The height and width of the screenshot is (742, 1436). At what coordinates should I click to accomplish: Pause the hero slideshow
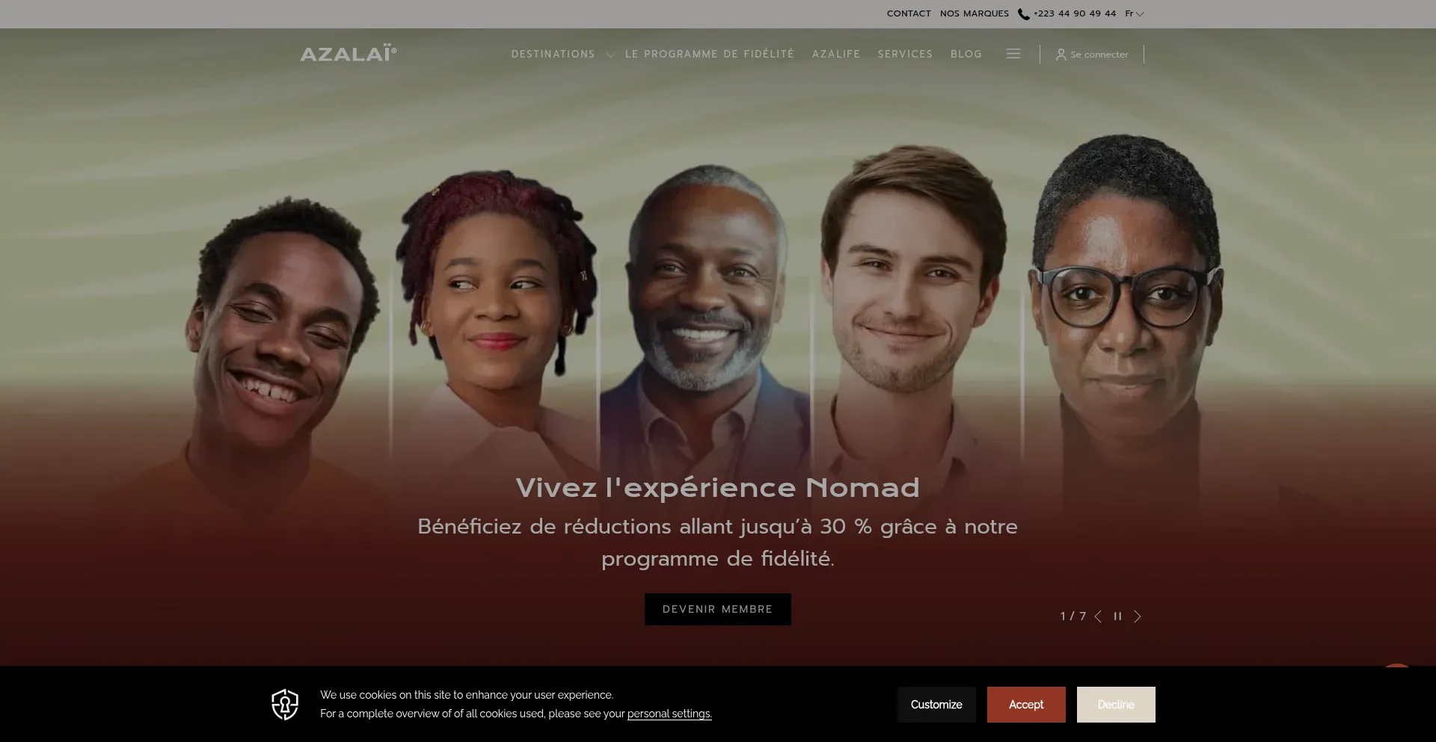click(1117, 616)
